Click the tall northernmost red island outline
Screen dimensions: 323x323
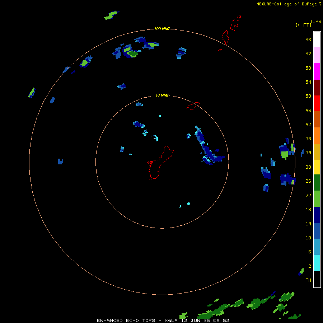click(x=235, y=23)
